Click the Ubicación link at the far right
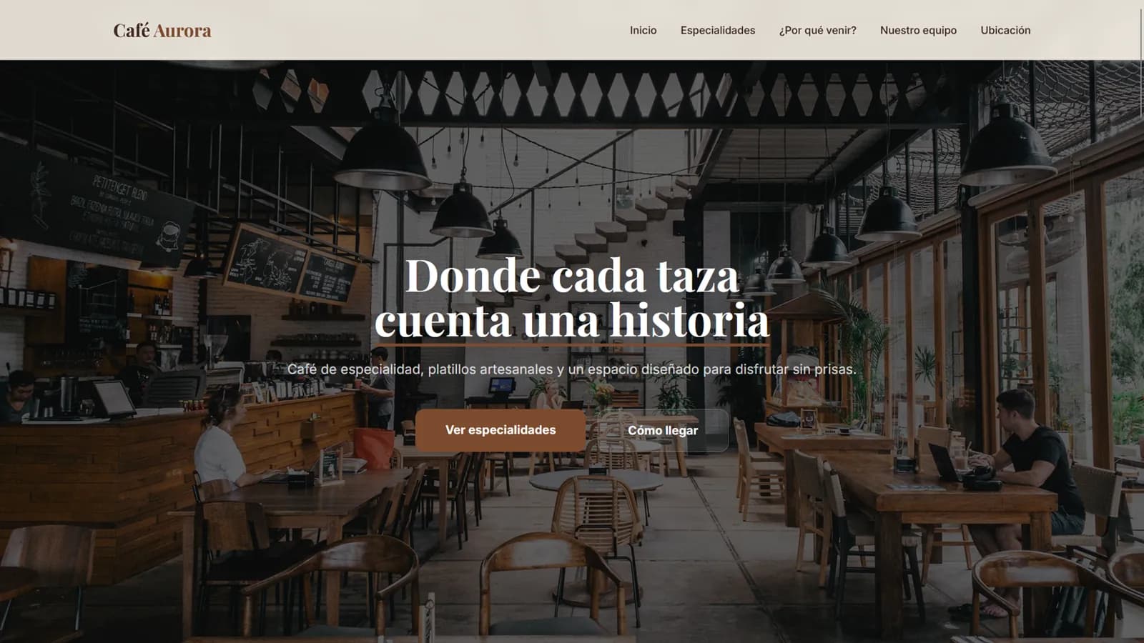The image size is (1144, 643). click(1005, 31)
